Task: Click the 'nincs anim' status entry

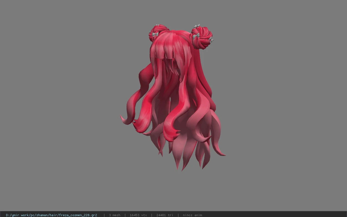Action: [192, 215]
